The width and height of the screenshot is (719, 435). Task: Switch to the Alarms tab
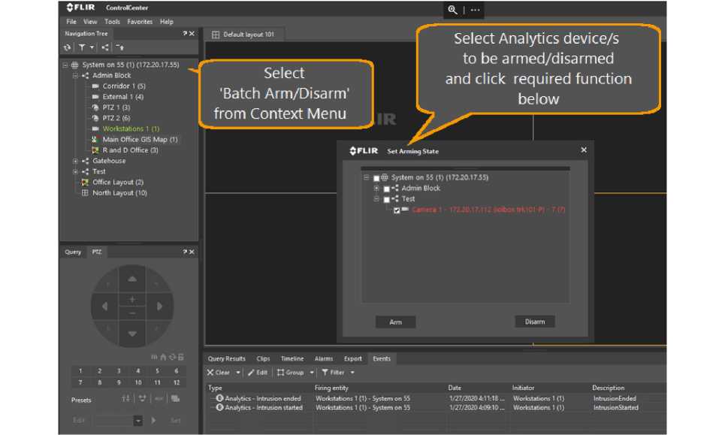[x=323, y=359]
